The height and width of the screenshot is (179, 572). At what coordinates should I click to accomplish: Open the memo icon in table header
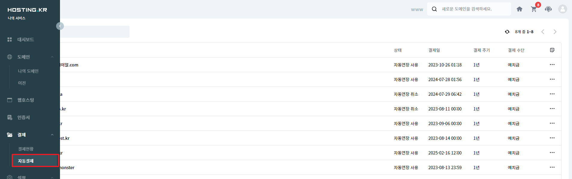coord(552,50)
